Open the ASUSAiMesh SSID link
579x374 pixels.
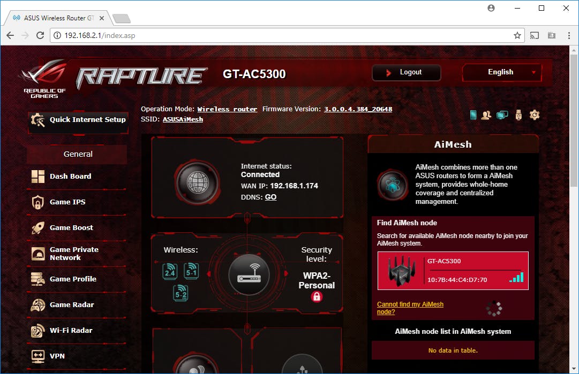point(183,119)
